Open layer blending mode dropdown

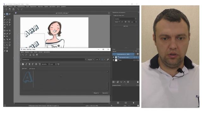point(123,51)
